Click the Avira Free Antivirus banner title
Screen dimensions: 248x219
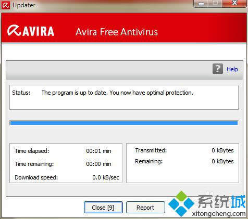point(117,32)
